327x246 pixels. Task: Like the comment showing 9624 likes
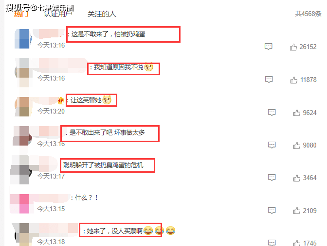(x=296, y=113)
